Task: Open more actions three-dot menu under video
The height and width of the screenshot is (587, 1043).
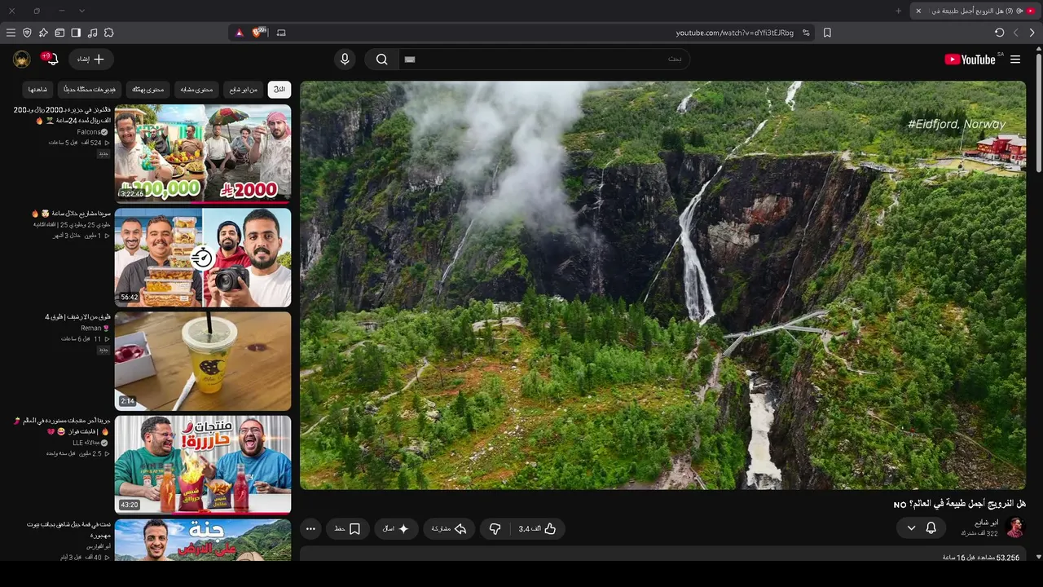Action: [310, 529]
